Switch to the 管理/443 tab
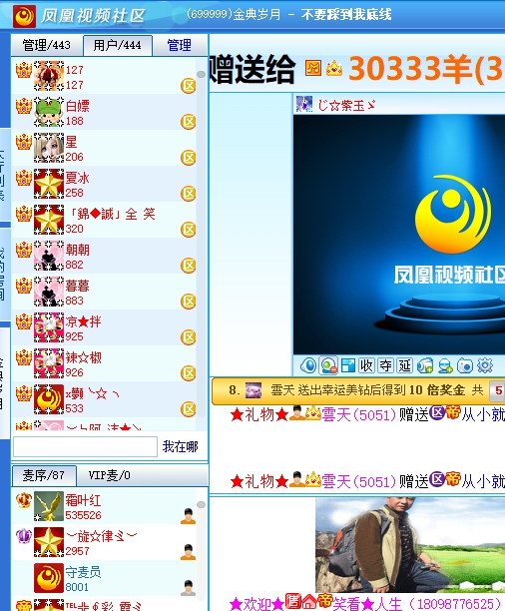Screen dimensions: 505x611 47,45
